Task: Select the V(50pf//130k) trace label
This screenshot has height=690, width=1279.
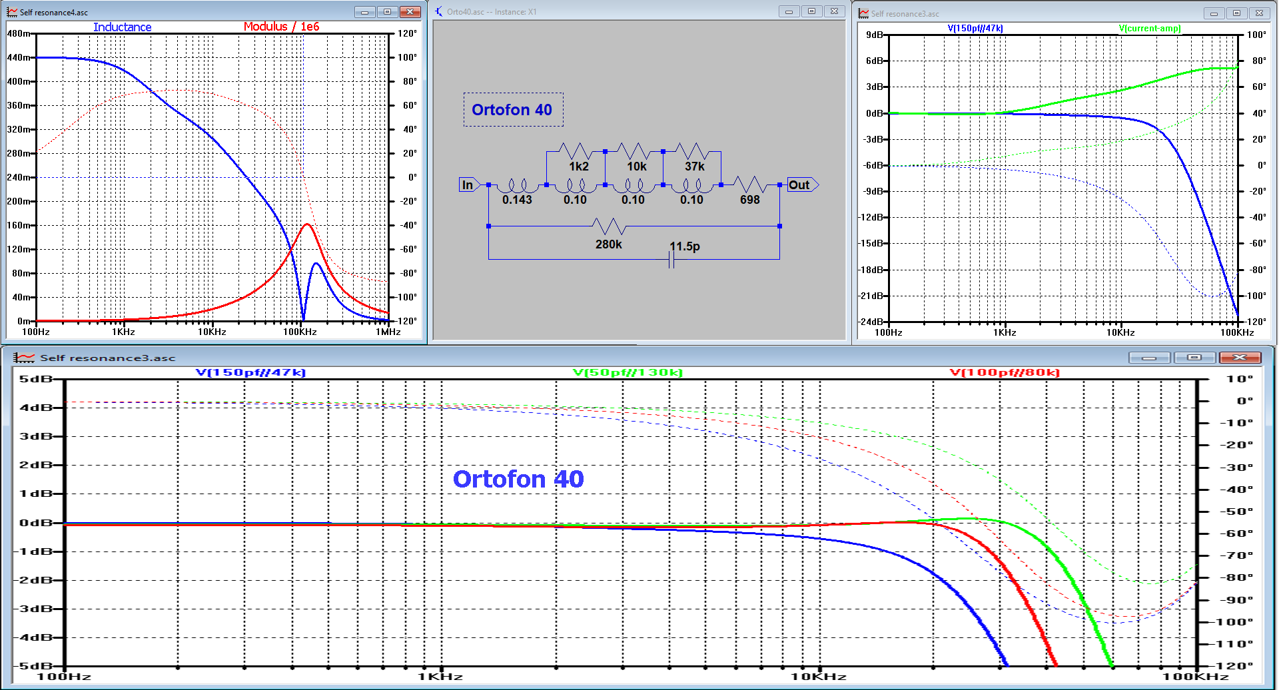Action: (x=628, y=372)
